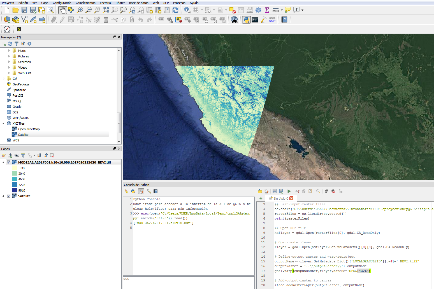Open the statistical summary Sigma tool
Image resolution: width=434 pixels, height=289 pixels.
tap(267, 10)
